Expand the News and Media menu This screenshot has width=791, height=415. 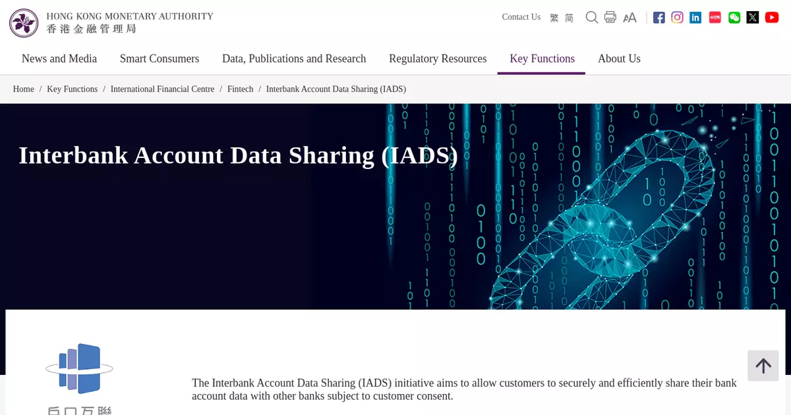pyautogui.click(x=59, y=59)
